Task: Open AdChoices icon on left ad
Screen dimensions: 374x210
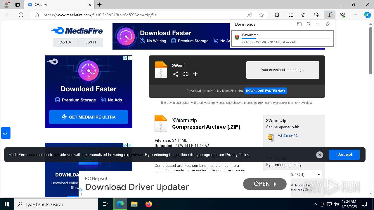Action: pos(125,58)
